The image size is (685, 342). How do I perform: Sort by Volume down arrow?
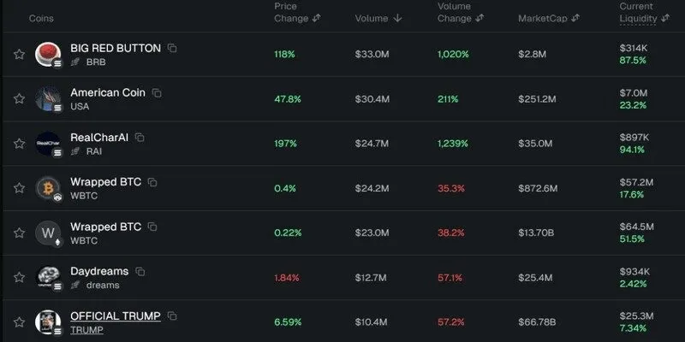tap(397, 18)
